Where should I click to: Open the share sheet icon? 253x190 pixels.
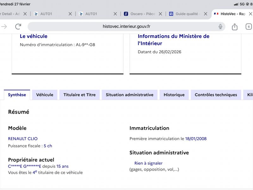point(235,27)
